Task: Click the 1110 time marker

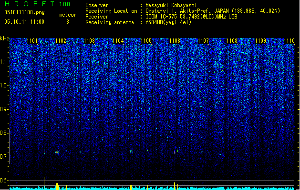Action: pyautogui.click(x=289, y=41)
